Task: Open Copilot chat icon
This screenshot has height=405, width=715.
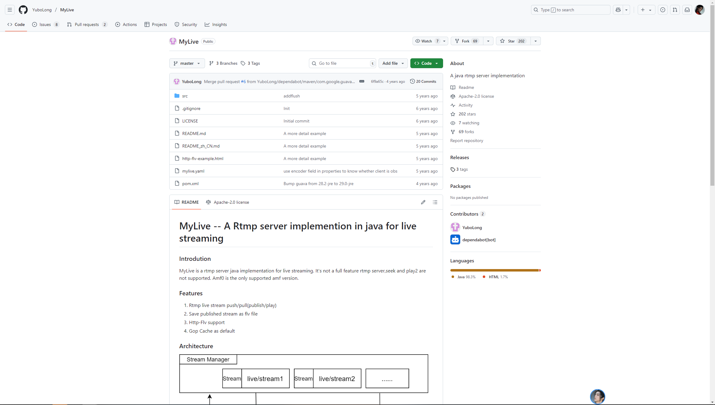Action: click(618, 10)
